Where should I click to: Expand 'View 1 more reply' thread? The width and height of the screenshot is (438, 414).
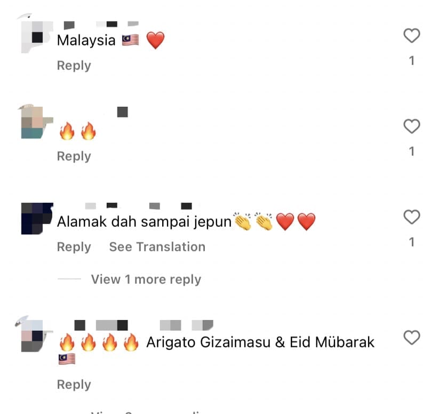(146, 280)
